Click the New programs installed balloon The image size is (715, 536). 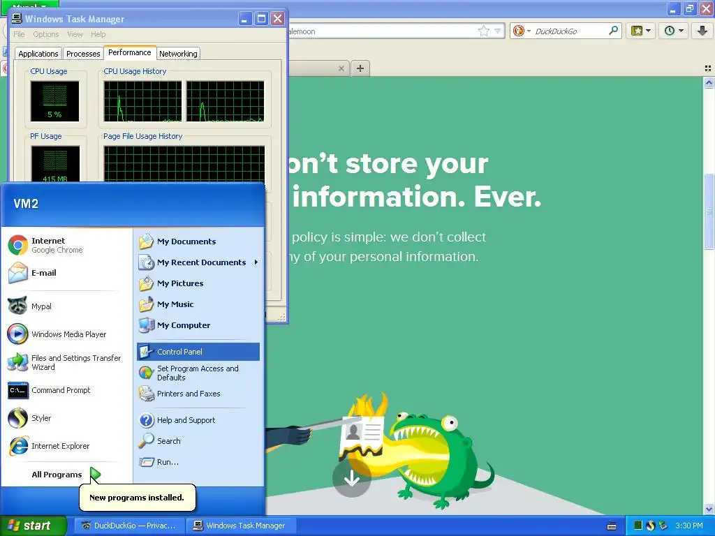pyautogui.click(x=138, y=498)
